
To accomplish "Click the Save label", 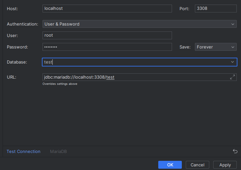I will [185, 47].
